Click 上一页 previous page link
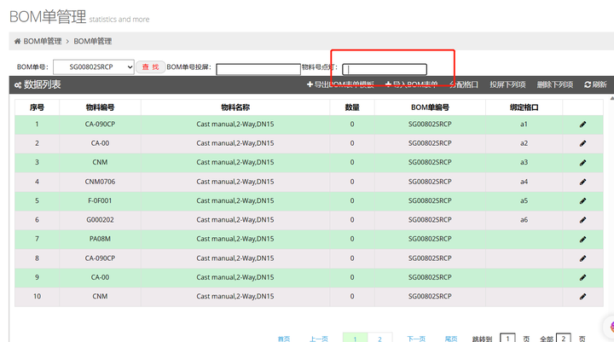 click(319, 339)
